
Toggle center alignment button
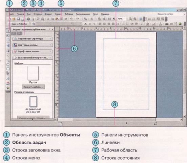pyautogui.click(x=104, y=24)
